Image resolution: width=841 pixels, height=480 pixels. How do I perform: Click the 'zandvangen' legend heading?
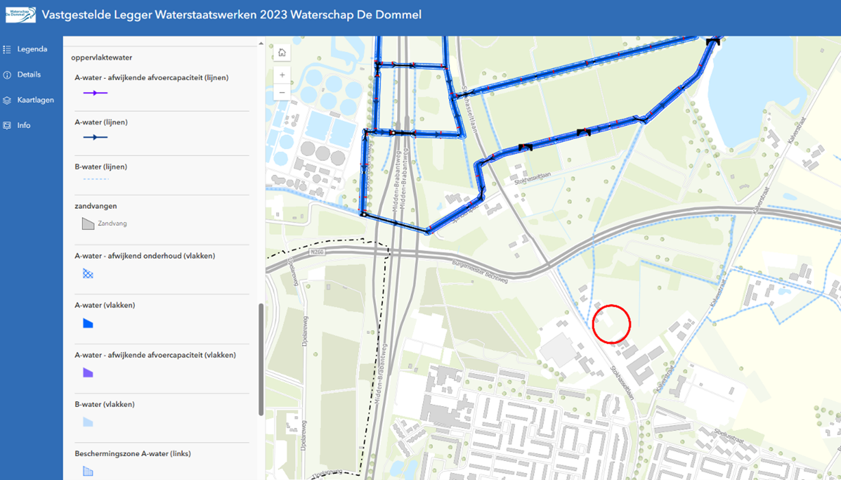coord(96,205)
